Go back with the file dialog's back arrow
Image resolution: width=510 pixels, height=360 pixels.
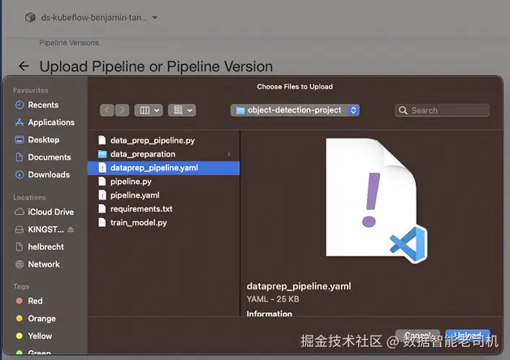[x=107, y=110]
